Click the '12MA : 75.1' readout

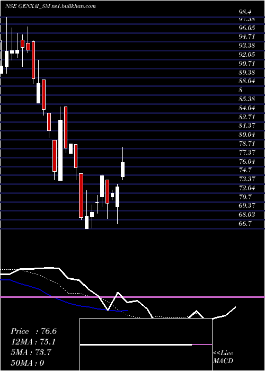point(33,342)
